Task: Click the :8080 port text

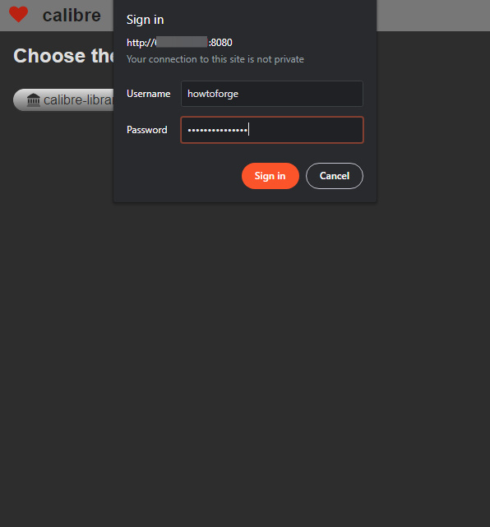Action: 220,43
